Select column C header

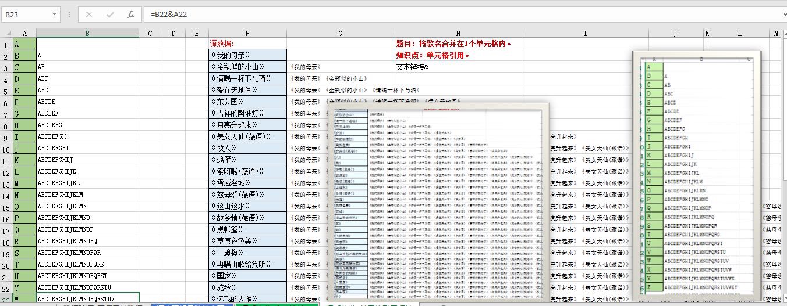click(150, 33)
